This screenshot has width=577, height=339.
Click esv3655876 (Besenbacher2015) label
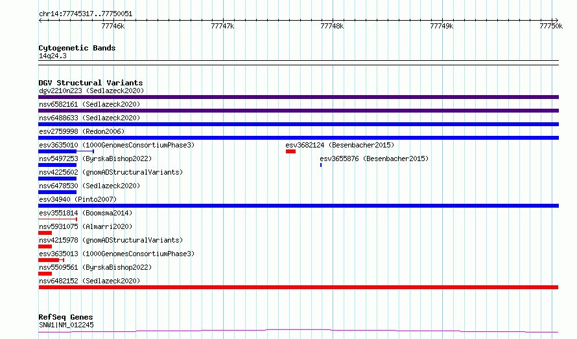(374, 159)
